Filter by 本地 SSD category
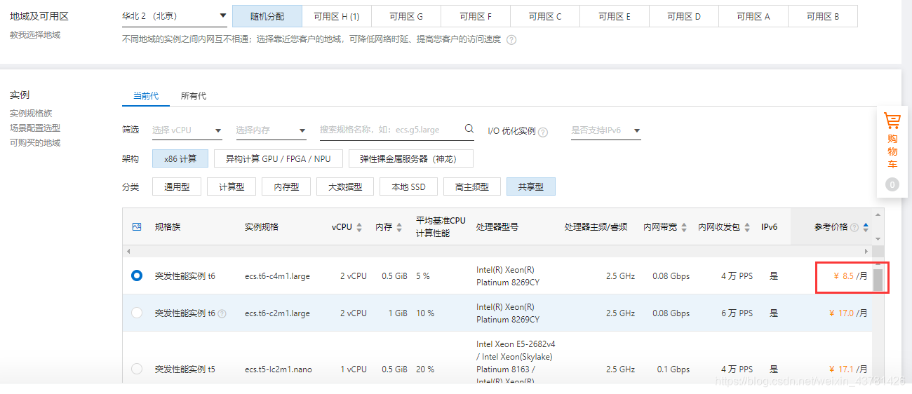The image size is (912, 394). [408, 186]
